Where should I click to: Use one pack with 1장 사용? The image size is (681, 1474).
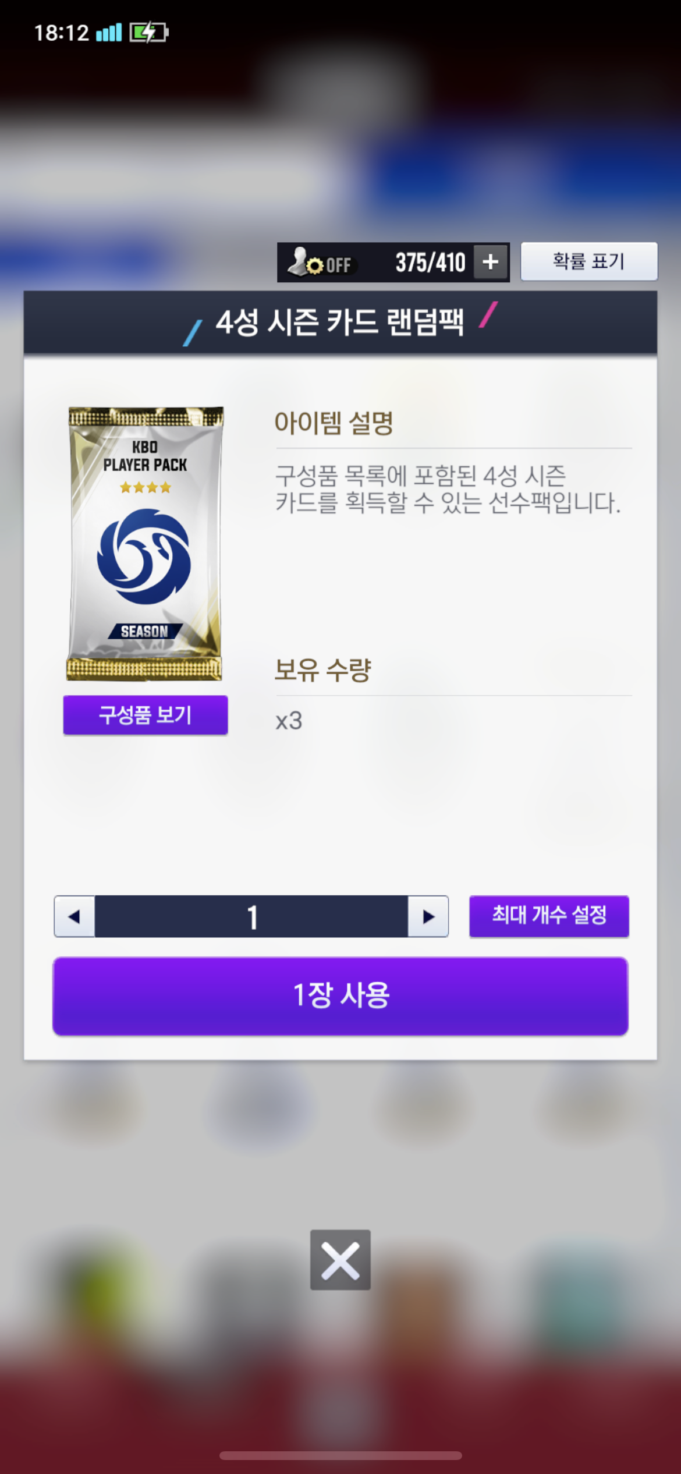click(x=340, y=996)
